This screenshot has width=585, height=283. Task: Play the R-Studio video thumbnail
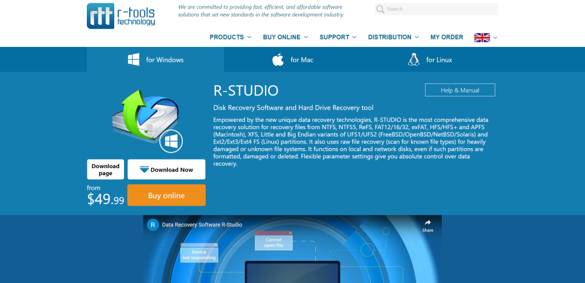point(292,249)
